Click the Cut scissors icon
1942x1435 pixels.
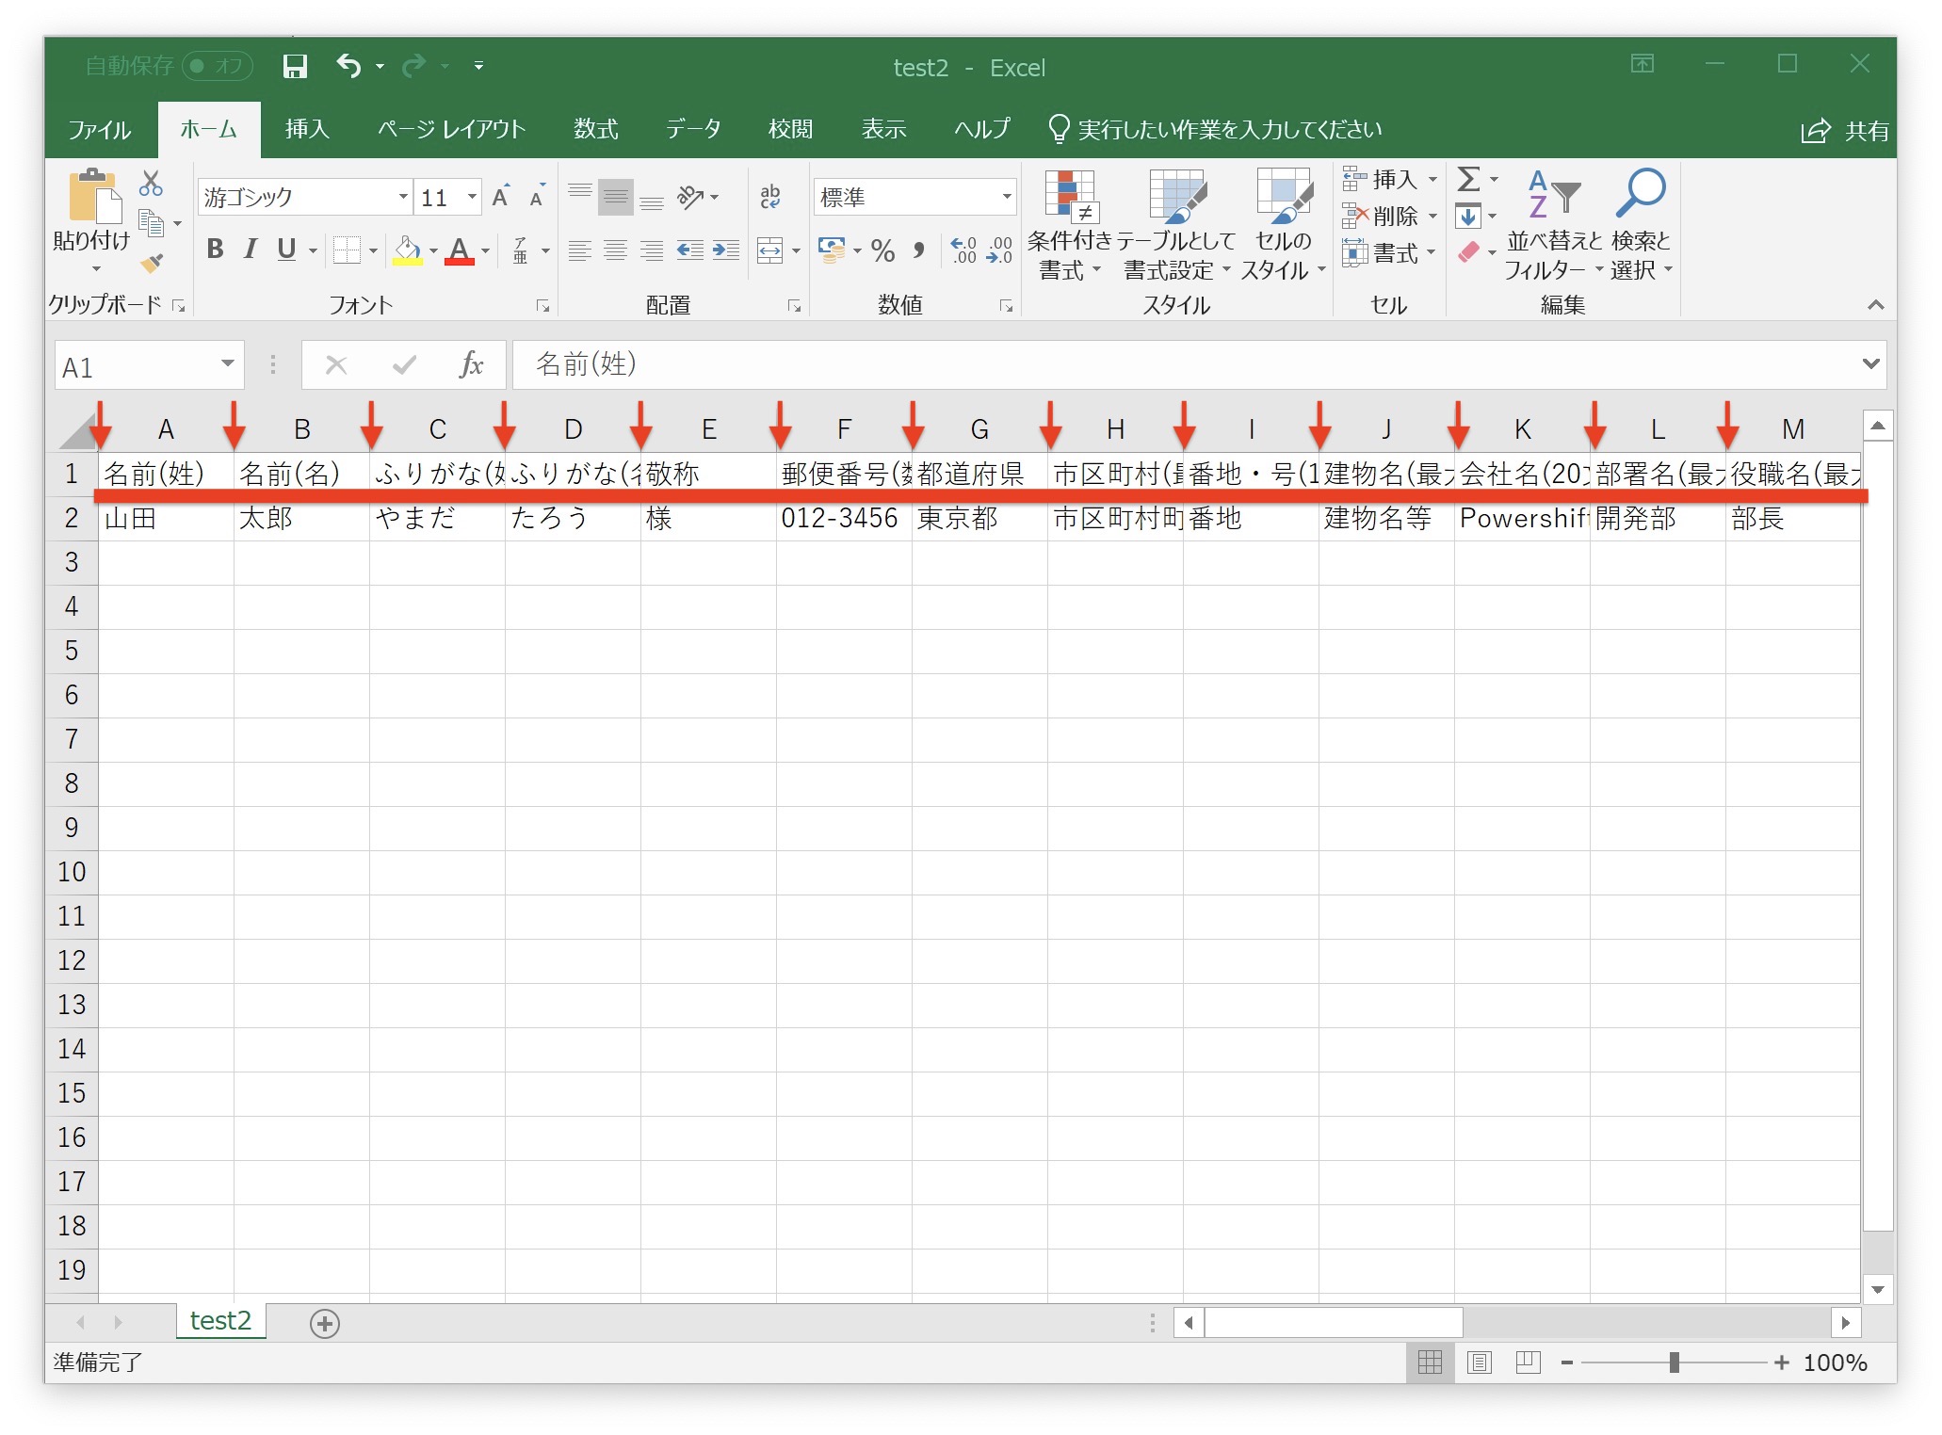coord(151,183)
